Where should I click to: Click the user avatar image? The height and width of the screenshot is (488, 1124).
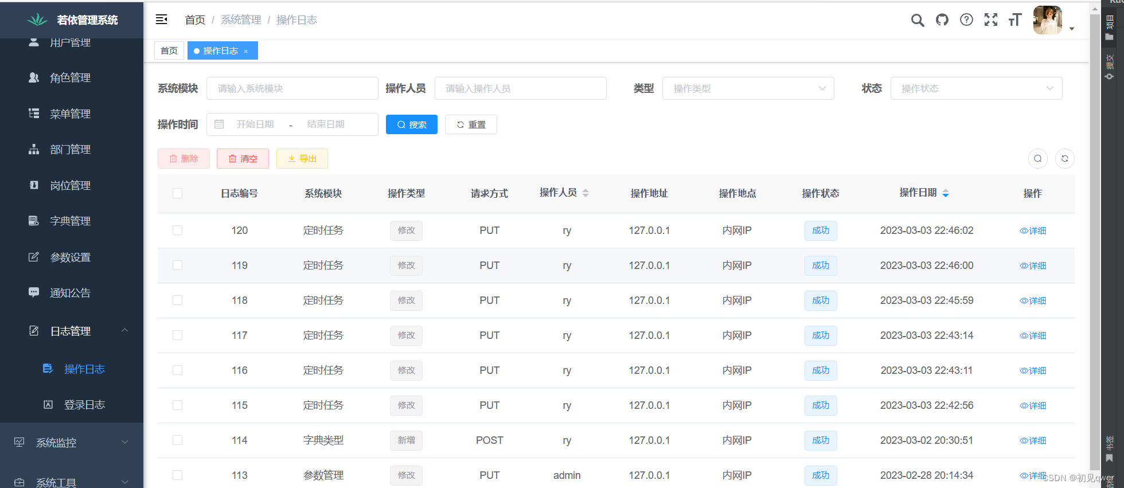pos(1048,20)
